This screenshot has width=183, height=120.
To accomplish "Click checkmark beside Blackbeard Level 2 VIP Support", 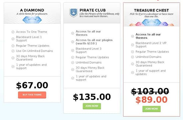I will click(132, 45).
